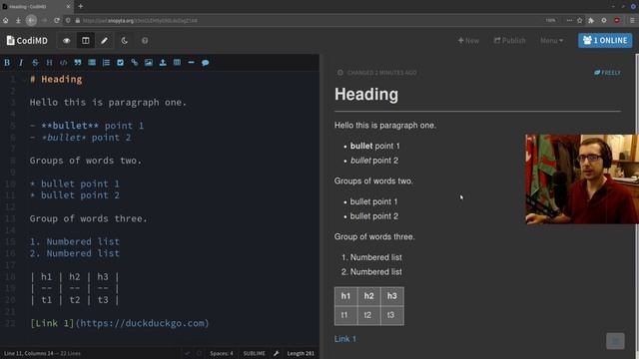Click the line and column status indicator
Screen dimensions: 639x359
[42, 353]
